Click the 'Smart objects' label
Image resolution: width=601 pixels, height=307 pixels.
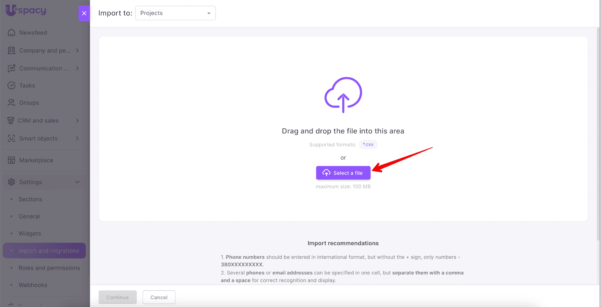coord(38,138)
